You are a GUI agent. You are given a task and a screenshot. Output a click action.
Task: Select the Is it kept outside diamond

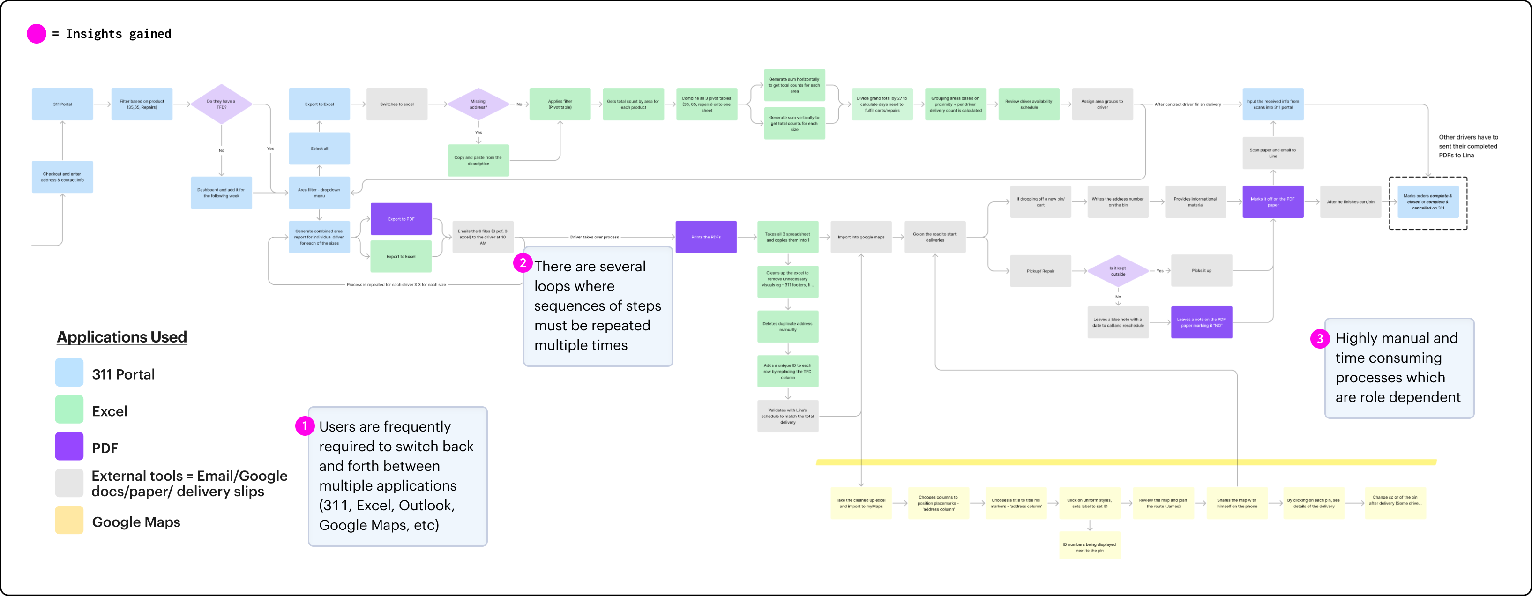pos(1117,271)
